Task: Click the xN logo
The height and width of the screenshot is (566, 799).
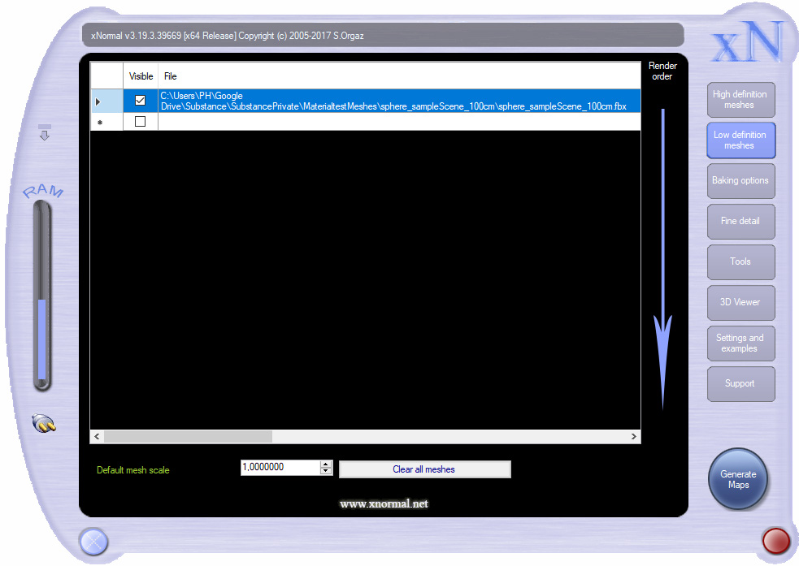Action: 747,42
